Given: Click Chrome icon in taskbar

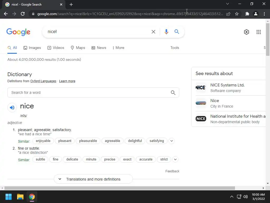Looking at the screenshot, I should pos(32,197).
